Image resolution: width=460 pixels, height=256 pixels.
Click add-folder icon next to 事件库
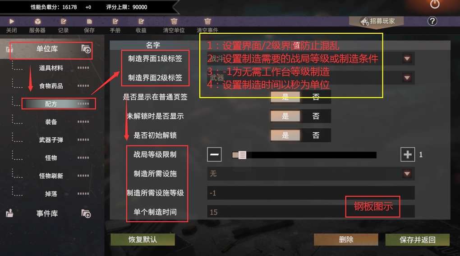coord(86,214)
